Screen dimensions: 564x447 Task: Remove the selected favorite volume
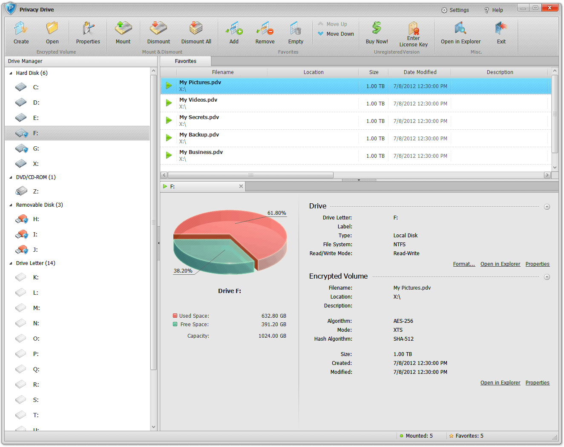[x=265, y=32]
